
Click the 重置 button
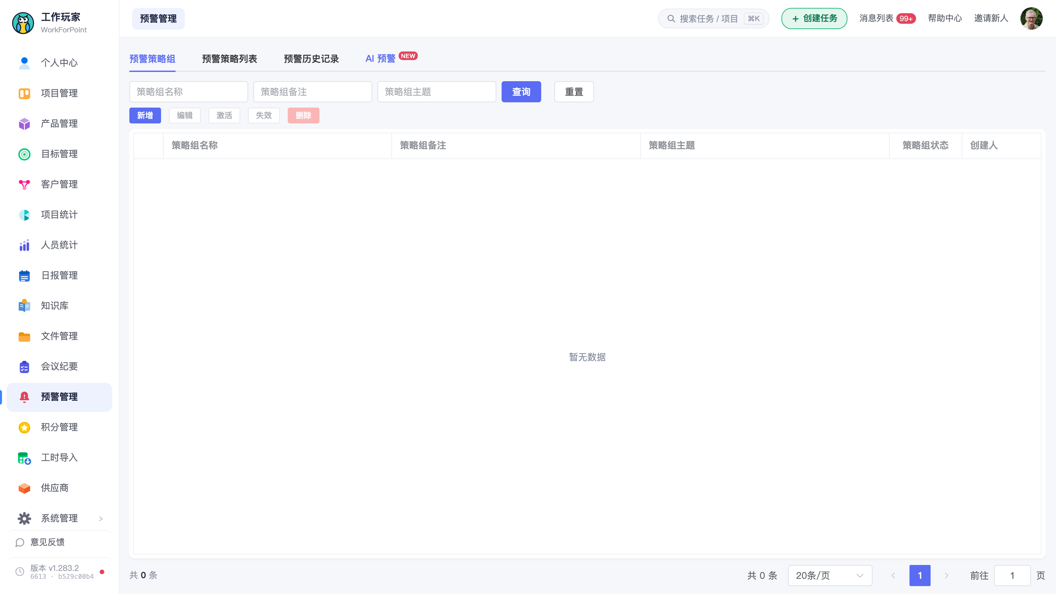(574, 91)
